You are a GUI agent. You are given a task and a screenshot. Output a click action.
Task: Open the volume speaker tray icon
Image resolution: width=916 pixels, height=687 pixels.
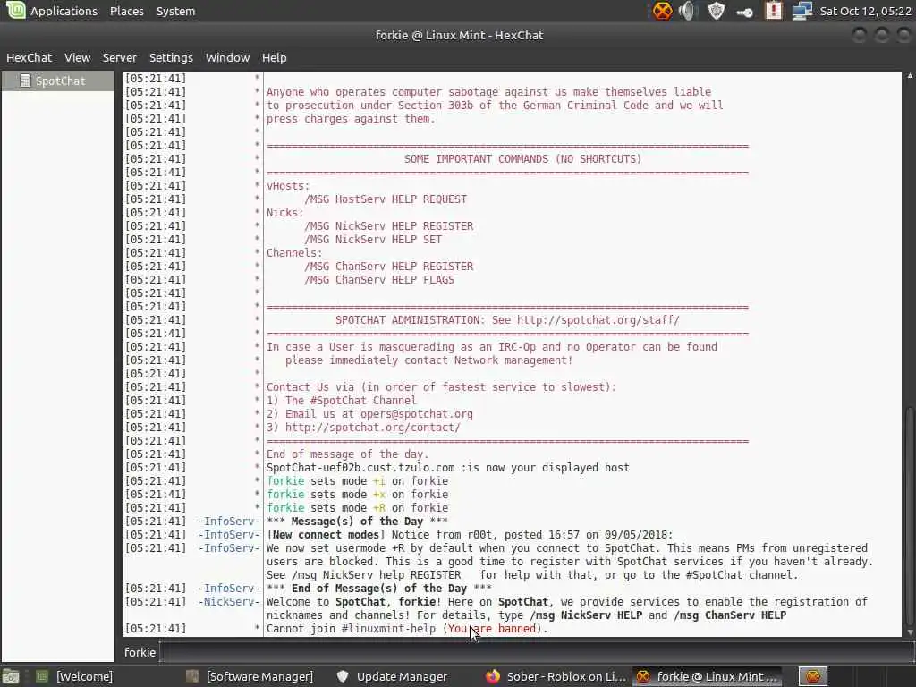tap(688, 11)
